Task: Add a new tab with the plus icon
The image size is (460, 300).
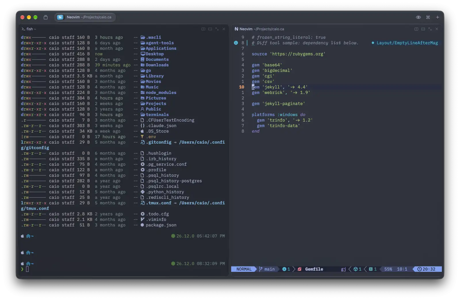Action: tap(437, 17)
